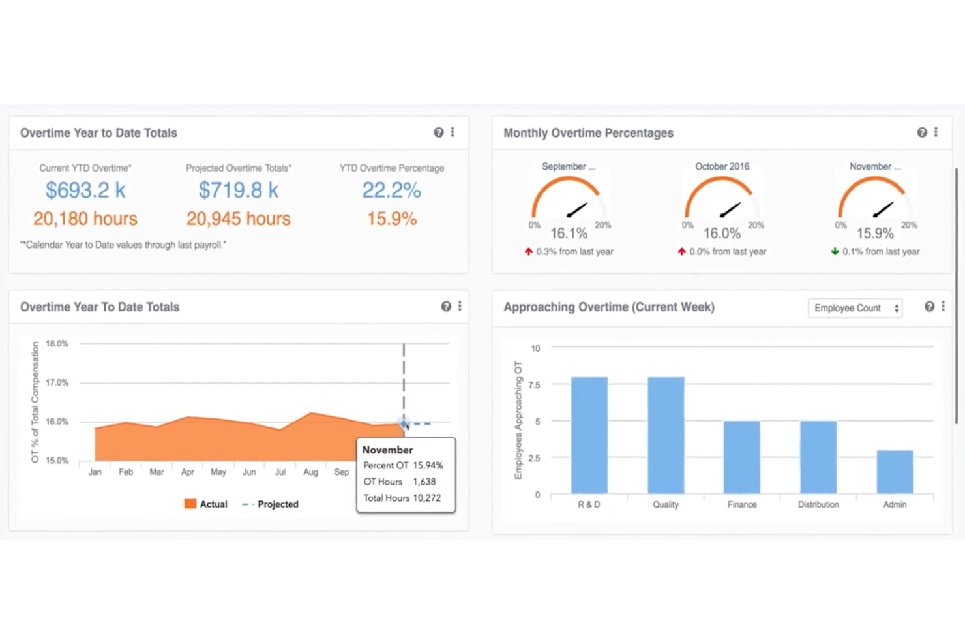The width and height of the screenshot is (965, 644).
Task: Click Total Hours 10,272 in tooltip
Action: tap(402, 498)
